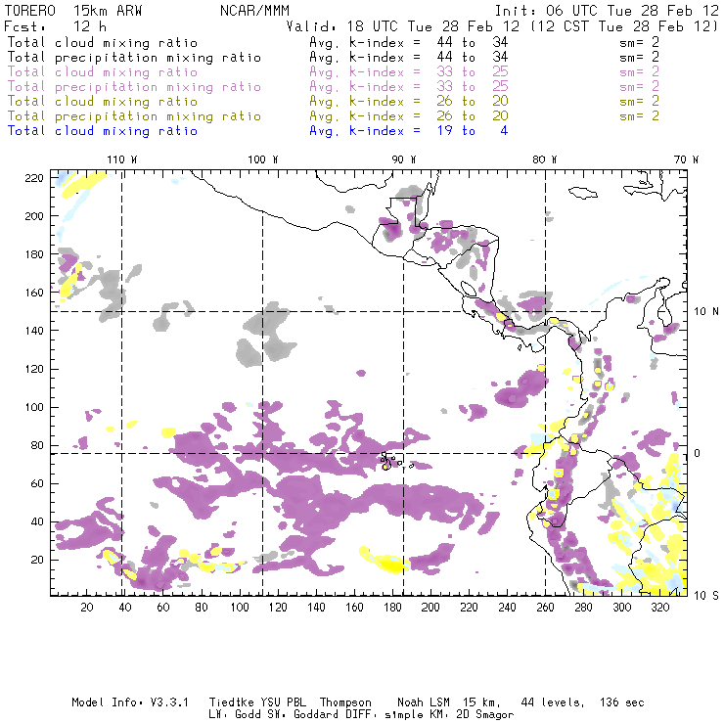Screen dimensions: 724x724
Task: Click the purple "Total cloud mixing ratio" legend label
Action: click(x=103, y=72)
